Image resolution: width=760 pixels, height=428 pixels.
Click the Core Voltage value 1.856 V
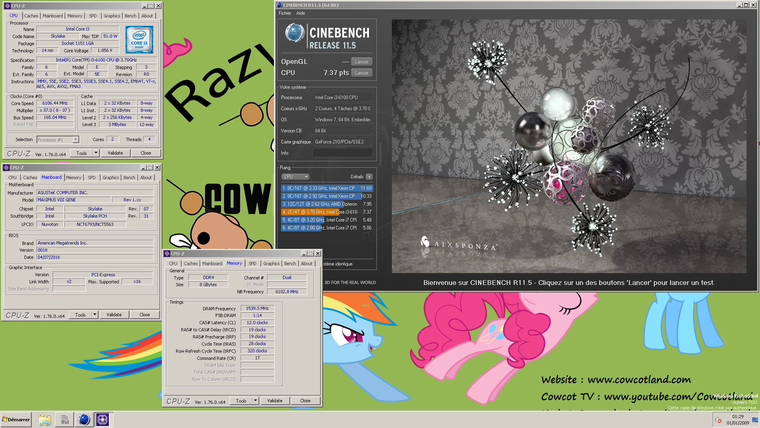pyautogui.click(x=105, y=51)
